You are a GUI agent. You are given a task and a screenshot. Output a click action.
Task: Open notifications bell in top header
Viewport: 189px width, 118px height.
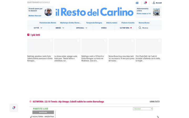click(145, 3)
